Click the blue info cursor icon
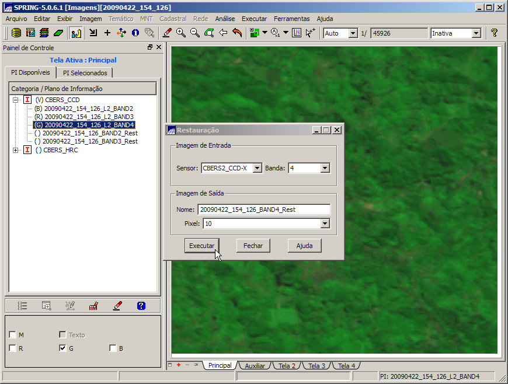This screenshot has width=508, height=384. point(135,33)
